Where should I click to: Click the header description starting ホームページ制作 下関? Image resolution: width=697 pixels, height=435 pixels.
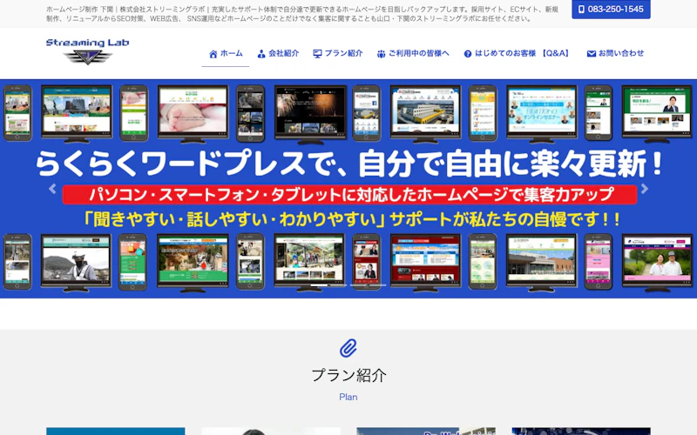tap(302, 14)
